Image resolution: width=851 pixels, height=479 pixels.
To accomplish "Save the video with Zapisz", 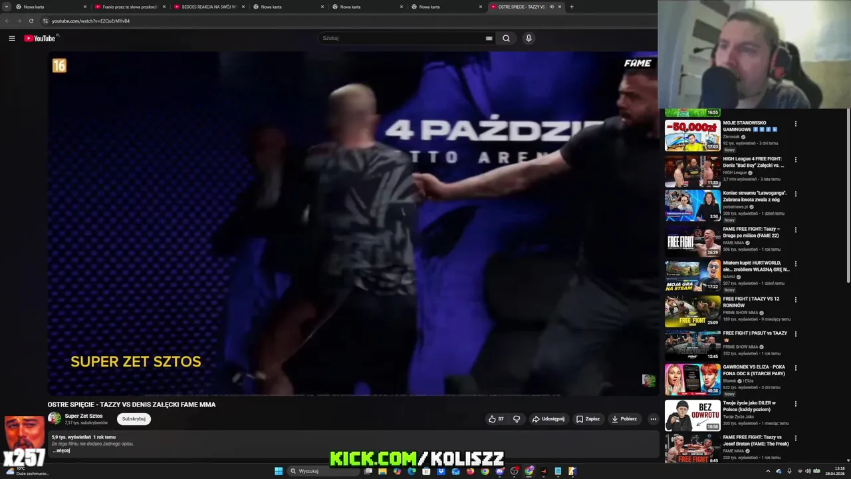I will (x=588, y=419).
